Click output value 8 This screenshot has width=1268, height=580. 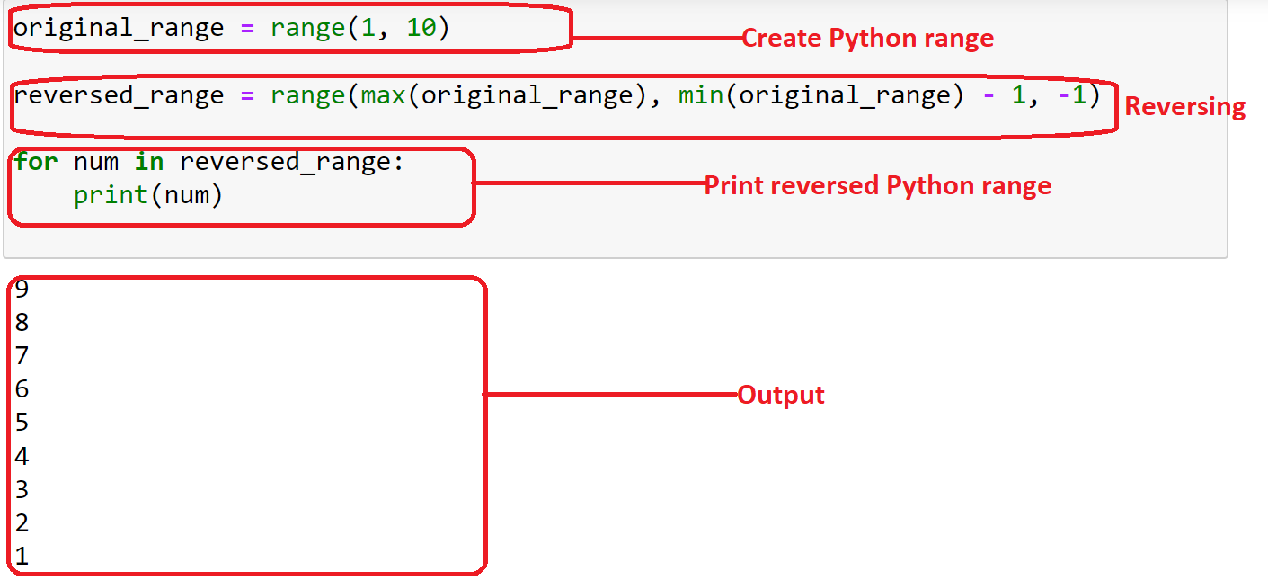coord(22,322)
